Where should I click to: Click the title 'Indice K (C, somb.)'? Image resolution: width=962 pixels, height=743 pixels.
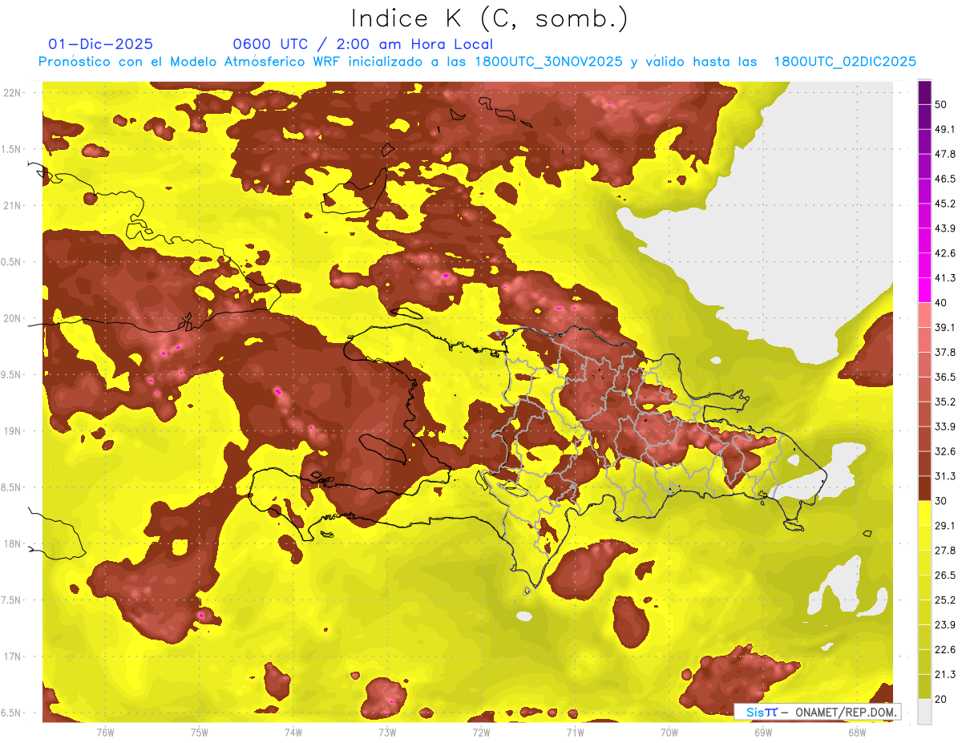click(490, 19)
